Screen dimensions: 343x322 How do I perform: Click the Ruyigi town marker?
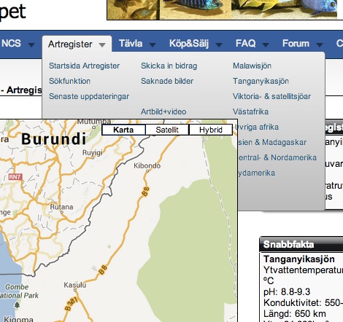(93, 157)
